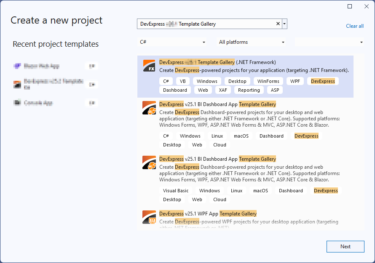Click the Recent project templates heading
This screenshot has height=263, width=375.
56,44
